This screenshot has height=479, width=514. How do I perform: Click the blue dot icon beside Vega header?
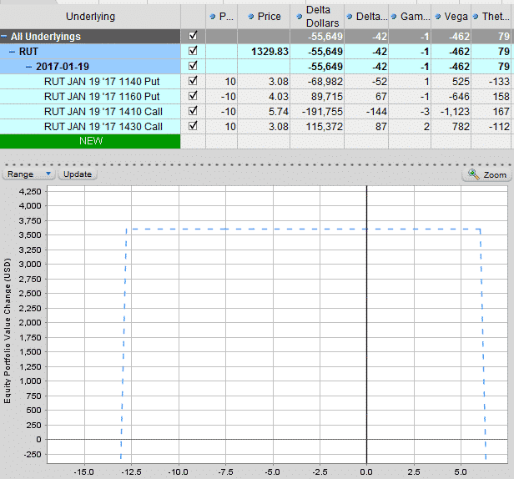point(438,17)
